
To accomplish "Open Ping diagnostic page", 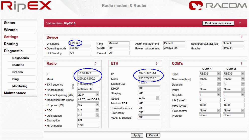I will coord(15,79).
